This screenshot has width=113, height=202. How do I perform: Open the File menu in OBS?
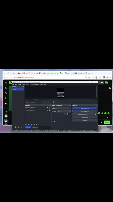[13, 84]
